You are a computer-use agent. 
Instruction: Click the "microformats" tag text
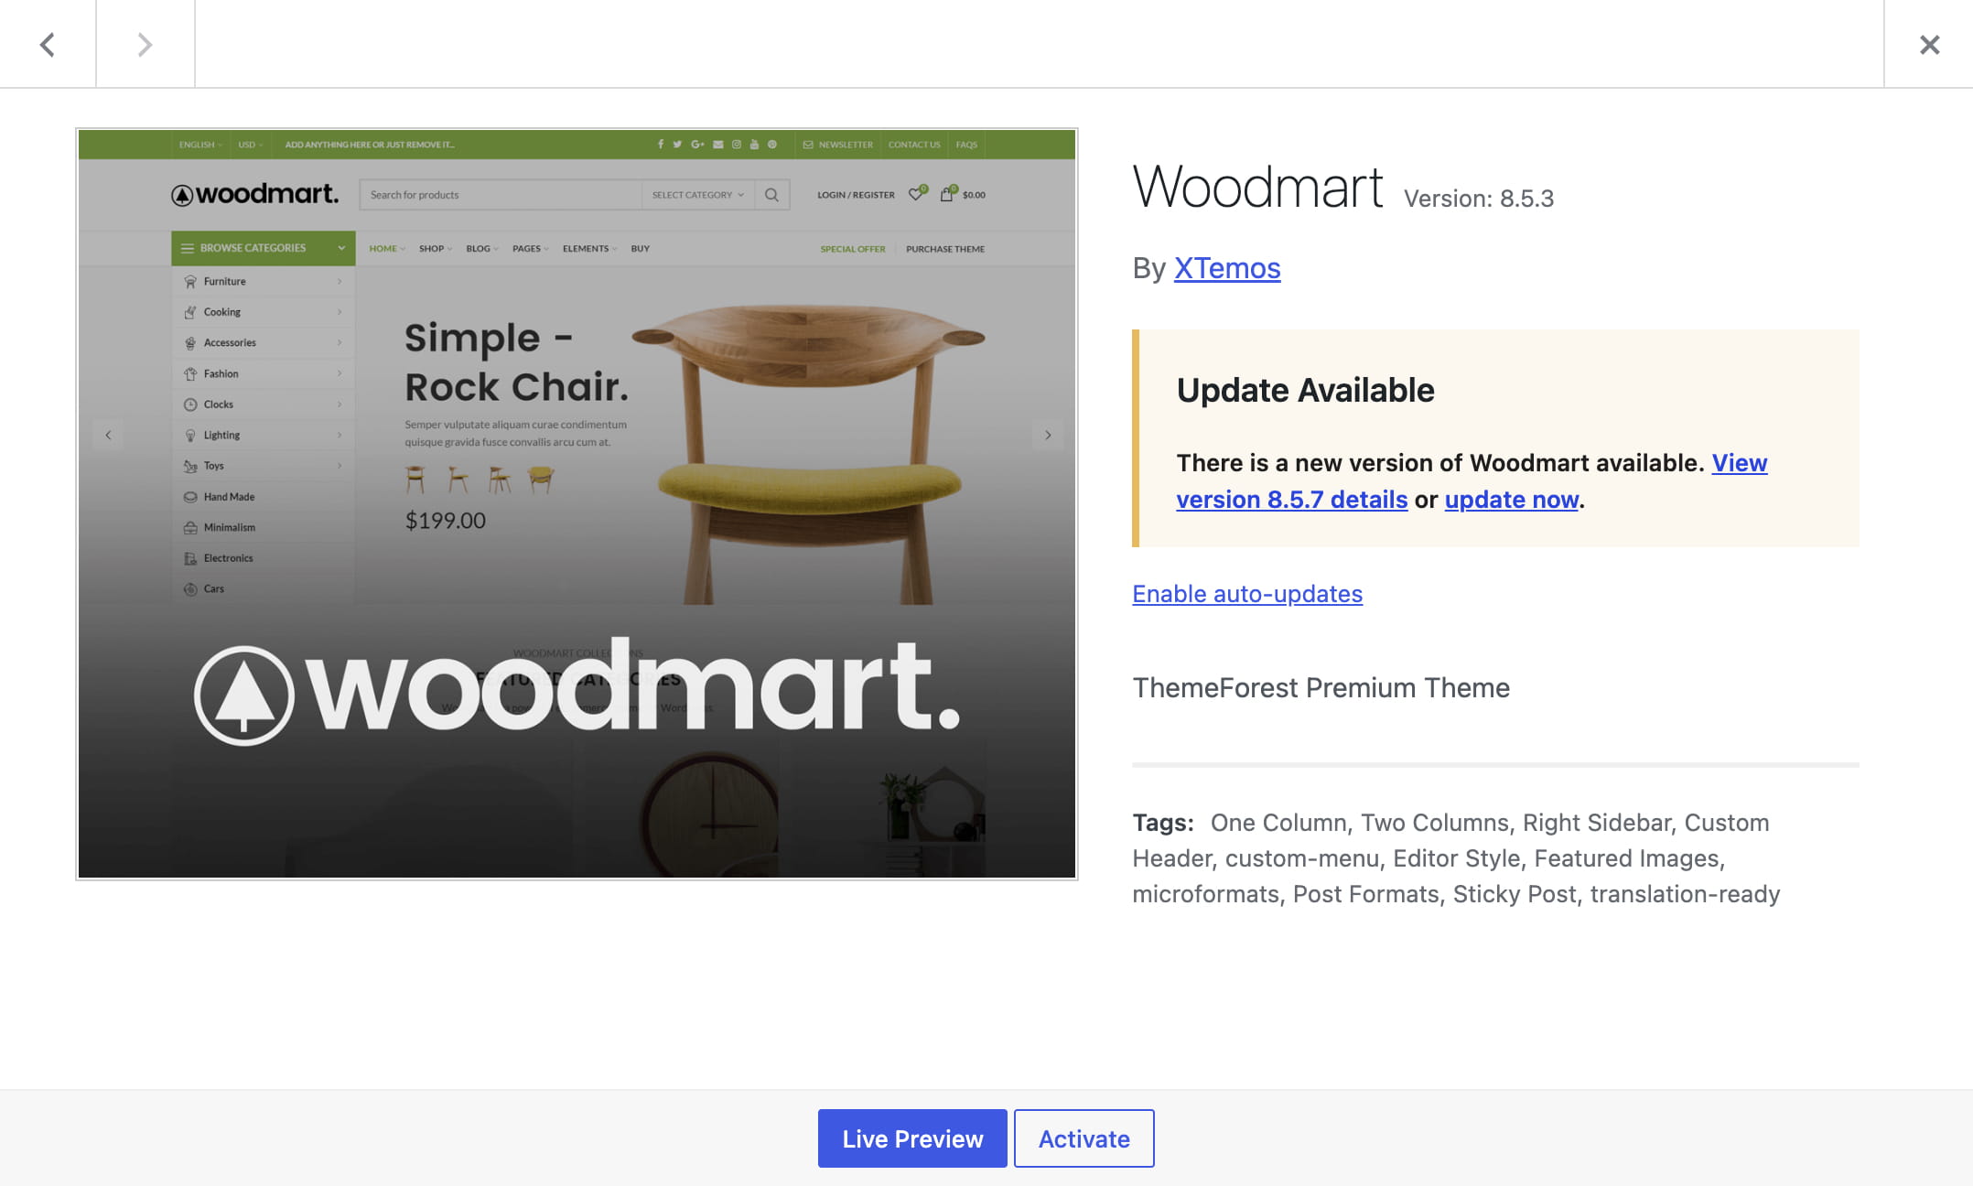coord(1205,894)
